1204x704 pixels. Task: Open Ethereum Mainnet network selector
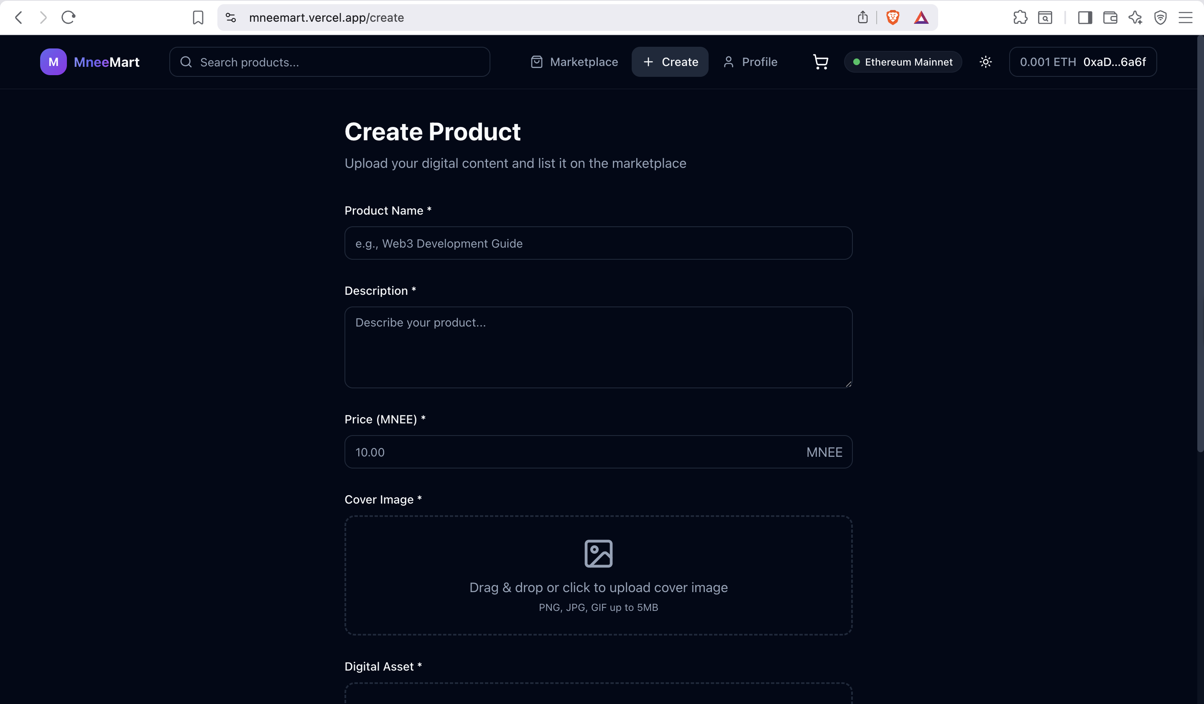[903, 62]
